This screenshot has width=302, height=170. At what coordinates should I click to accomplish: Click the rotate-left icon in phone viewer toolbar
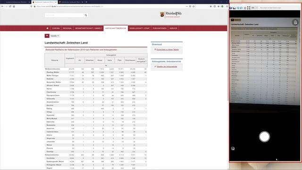tap(238, 8)
